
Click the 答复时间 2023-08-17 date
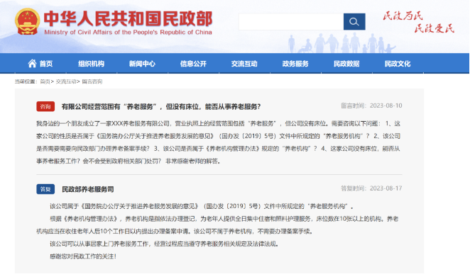[x=371, y=188]
